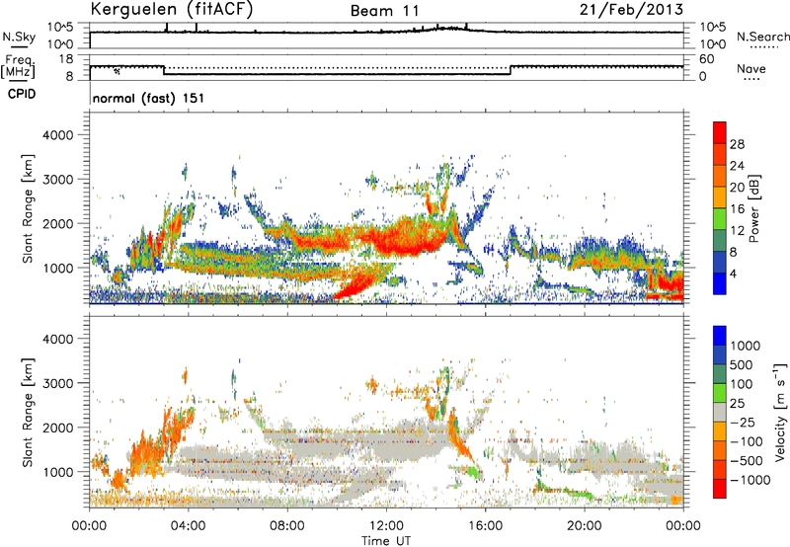Image resolution: width=790 pixels, height=547 pixels.
Task: Pick Power colorbar segment between 20 and 24
Action: (x=720, y=176)
